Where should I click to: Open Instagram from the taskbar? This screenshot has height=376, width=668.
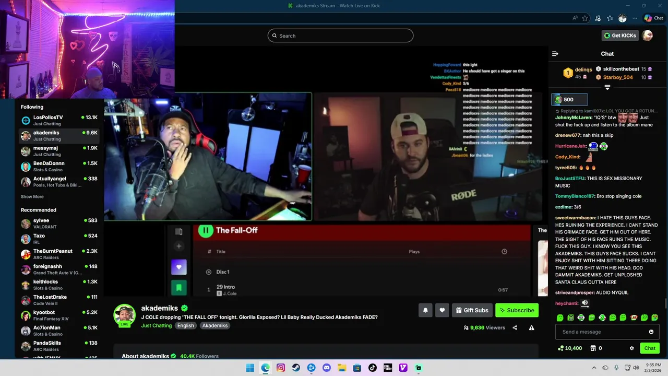tap(281, 368)
